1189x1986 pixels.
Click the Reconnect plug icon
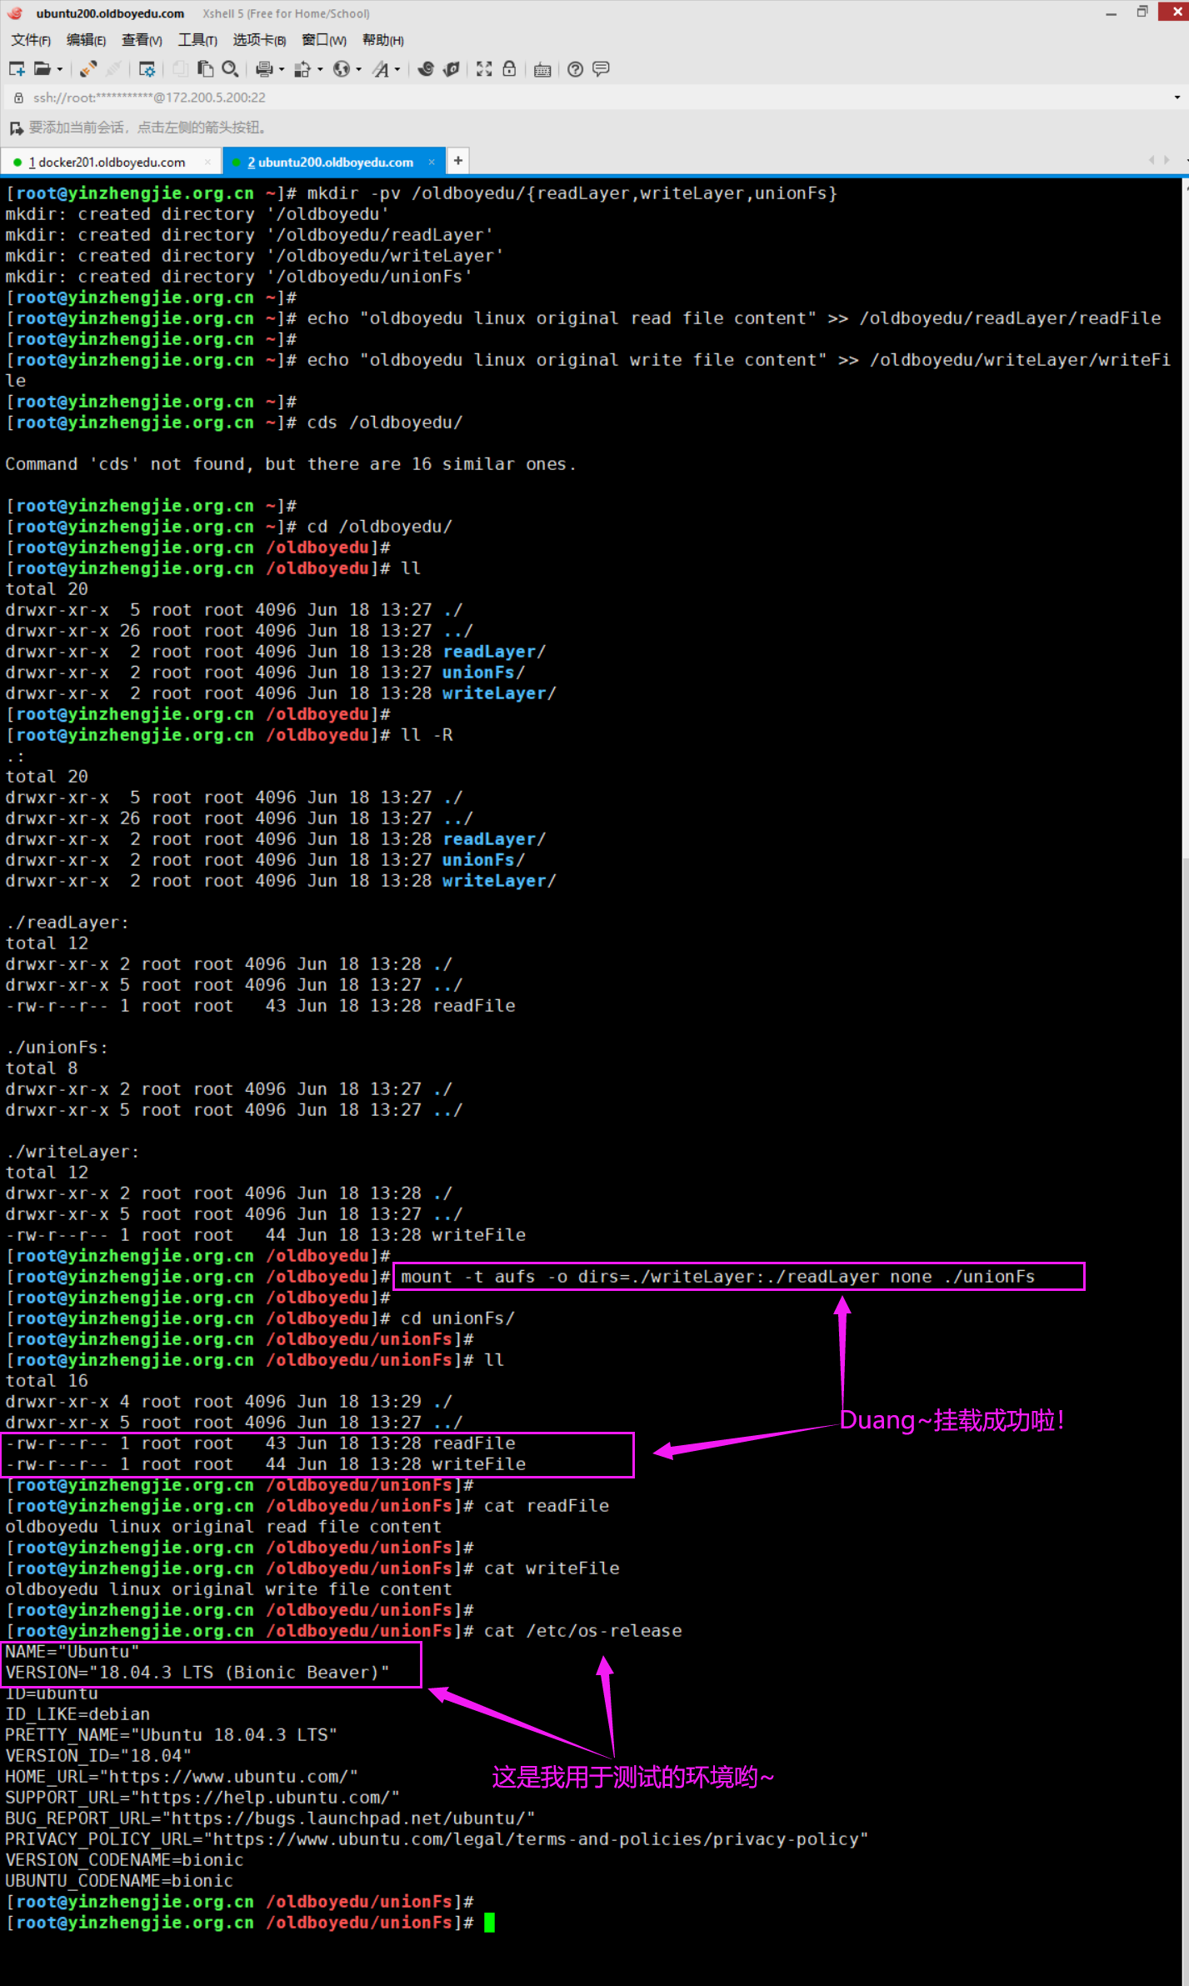pos(88,69)
